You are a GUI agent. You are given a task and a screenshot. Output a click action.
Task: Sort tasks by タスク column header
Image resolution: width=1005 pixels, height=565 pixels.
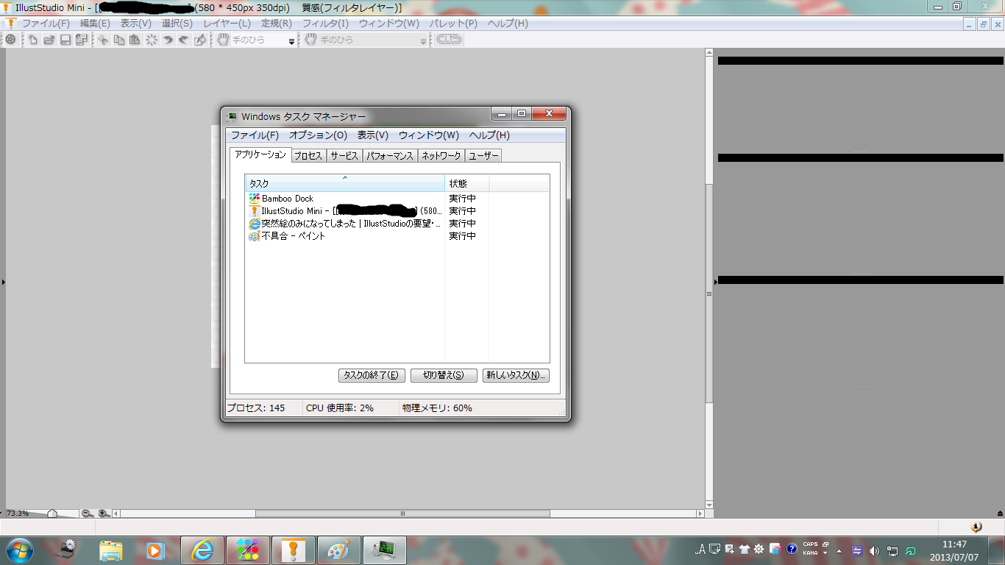pos(345,183)
